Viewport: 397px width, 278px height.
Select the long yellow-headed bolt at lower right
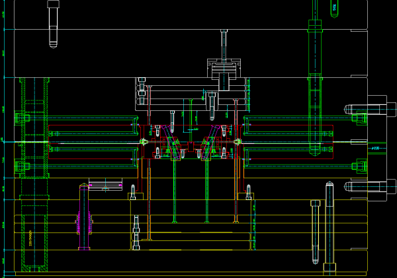tap(330, 227)
